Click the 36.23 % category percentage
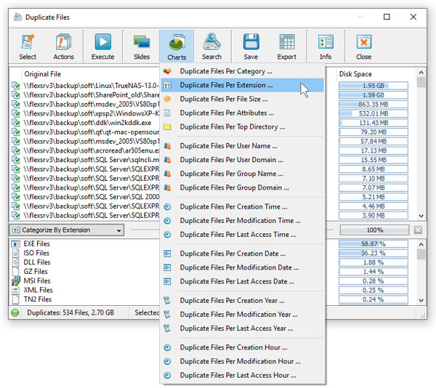The width and height of the screenshot is (436, 388). (374, 253)
